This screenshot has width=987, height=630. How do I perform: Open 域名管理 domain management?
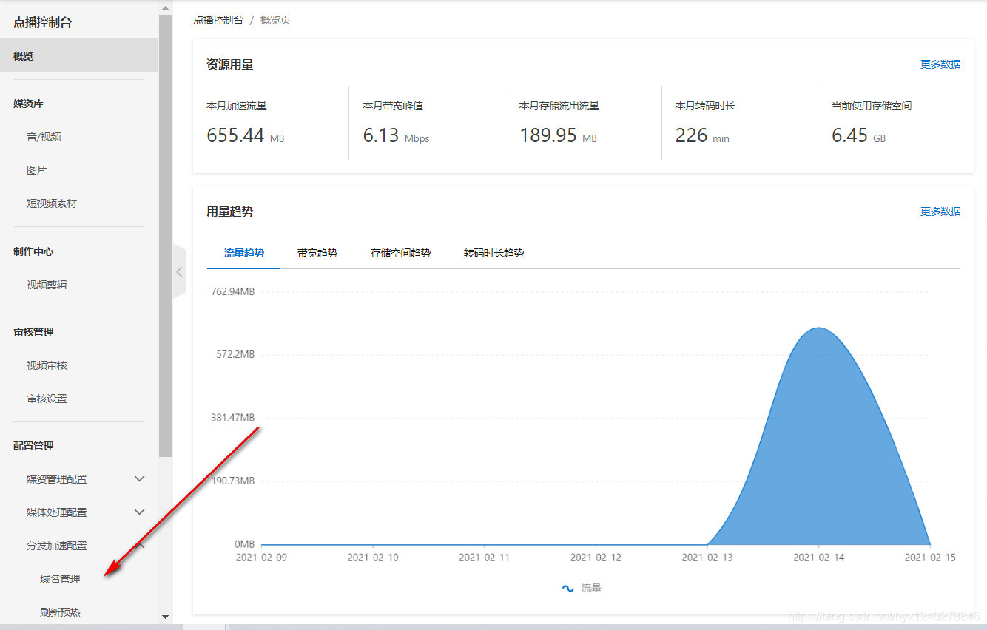tap(59, 578)
